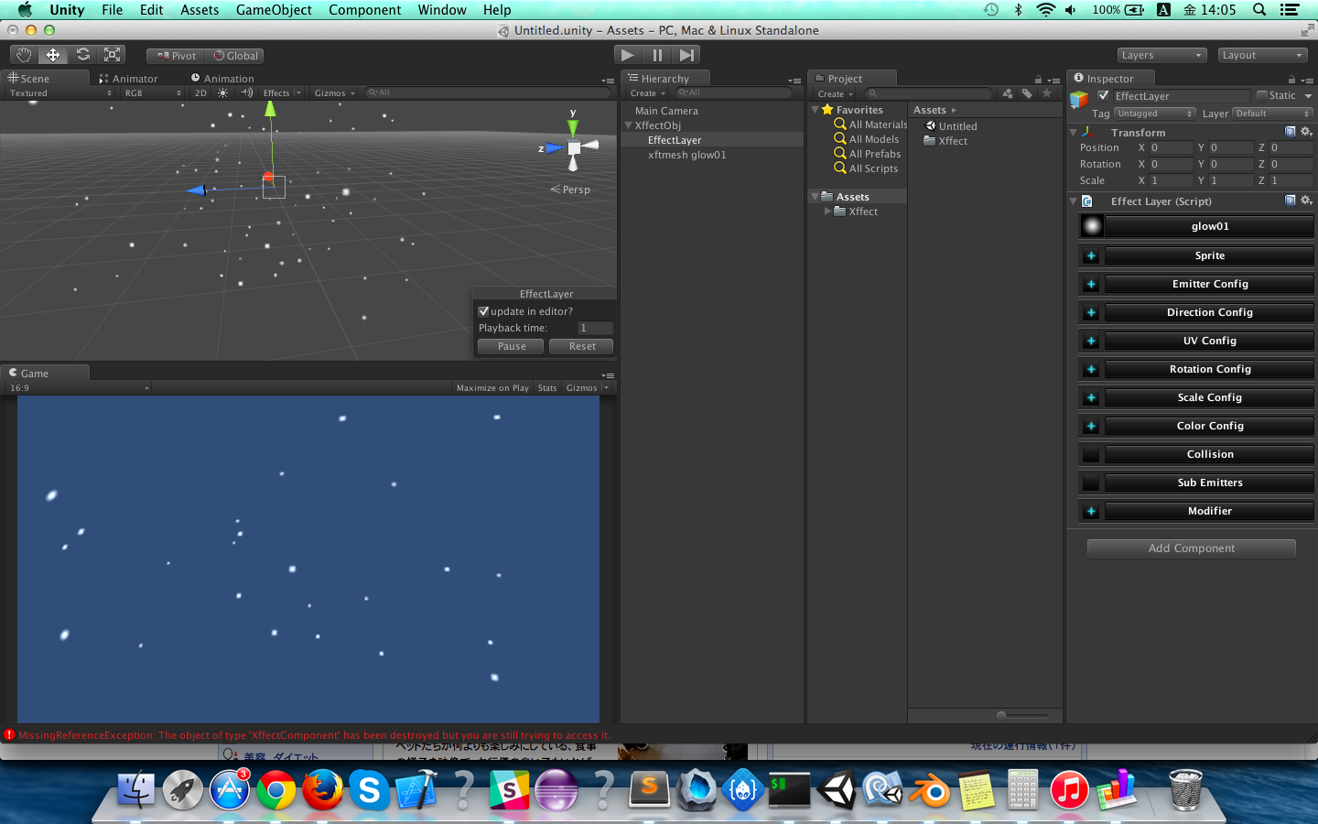Toggle 2D scene view mode
This screenshot has height=824, width=1318.
pos(200,92)
